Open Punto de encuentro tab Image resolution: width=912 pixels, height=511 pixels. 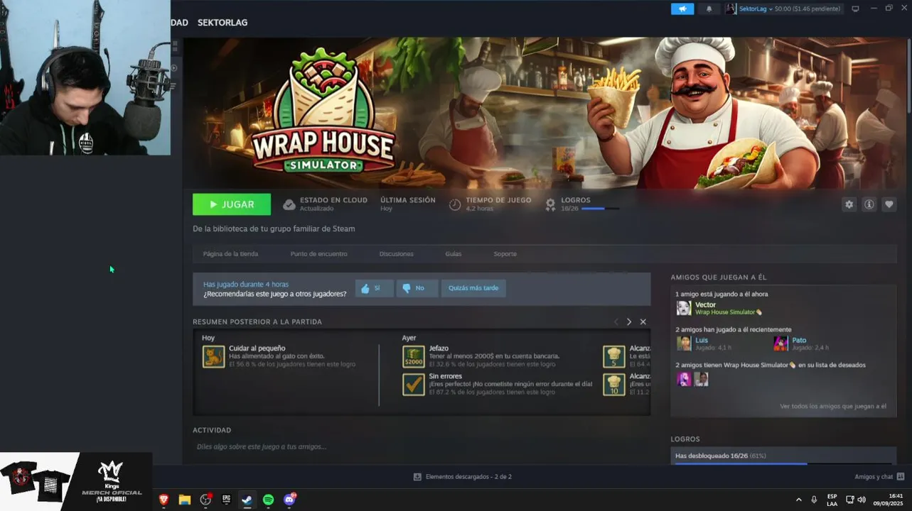[x=318, y=254]
